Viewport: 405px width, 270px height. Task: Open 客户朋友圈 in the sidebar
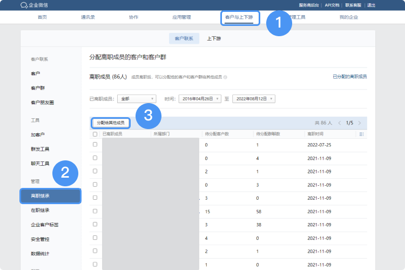[43, 102]
